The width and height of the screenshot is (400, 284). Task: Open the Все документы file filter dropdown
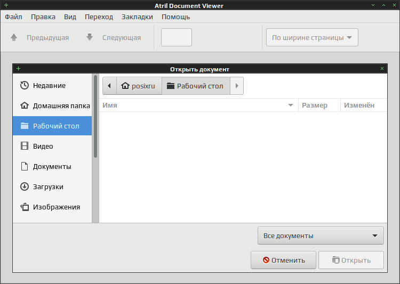(321, 236)
